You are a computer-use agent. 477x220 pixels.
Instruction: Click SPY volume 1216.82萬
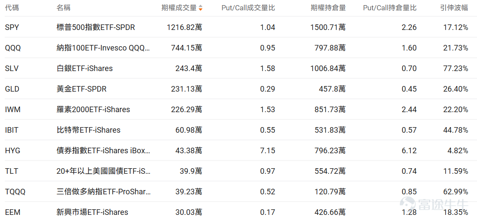tap(184, 27)
